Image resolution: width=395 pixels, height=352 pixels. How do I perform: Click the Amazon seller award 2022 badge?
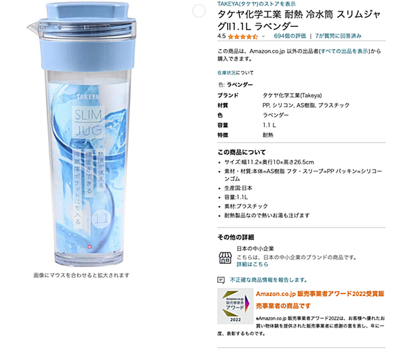point(235,306)
